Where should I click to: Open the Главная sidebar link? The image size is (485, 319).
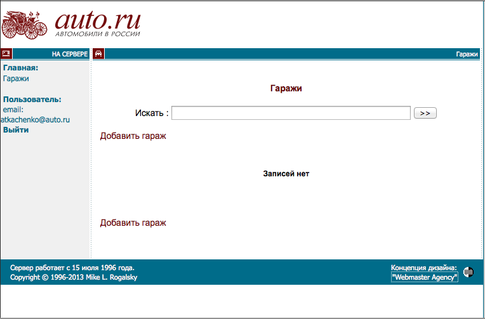[x=20, y=68]
